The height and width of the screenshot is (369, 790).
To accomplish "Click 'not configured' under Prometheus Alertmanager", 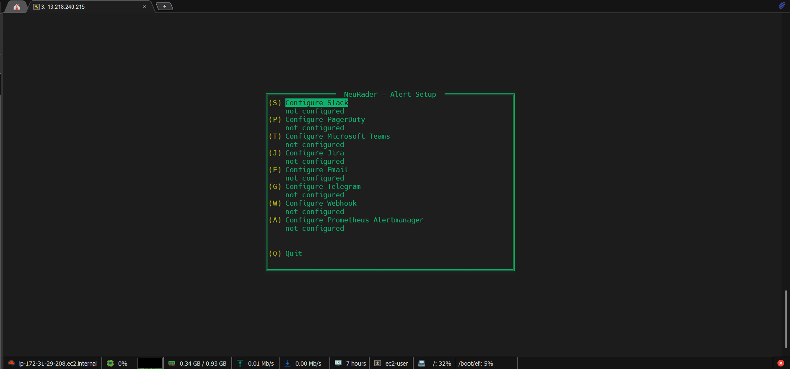I will [x=315, y=228].
